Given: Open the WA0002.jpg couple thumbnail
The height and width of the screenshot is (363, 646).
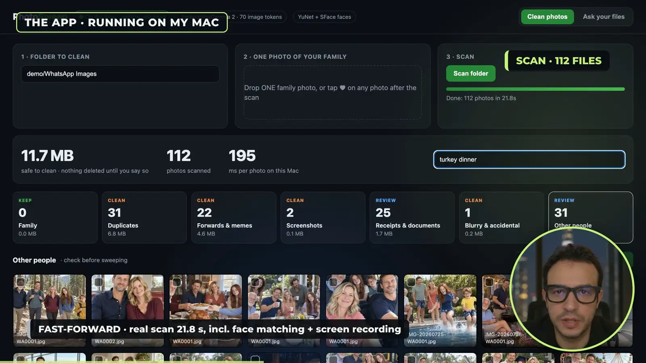Looking at the screenshot, I should [x=128, y=311].
